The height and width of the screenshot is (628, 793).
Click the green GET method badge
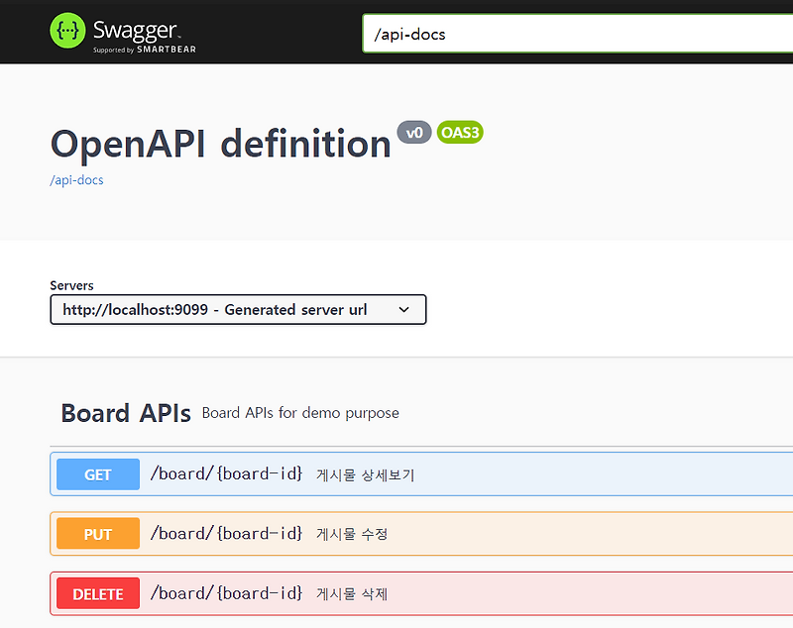[x=97, y=474]
